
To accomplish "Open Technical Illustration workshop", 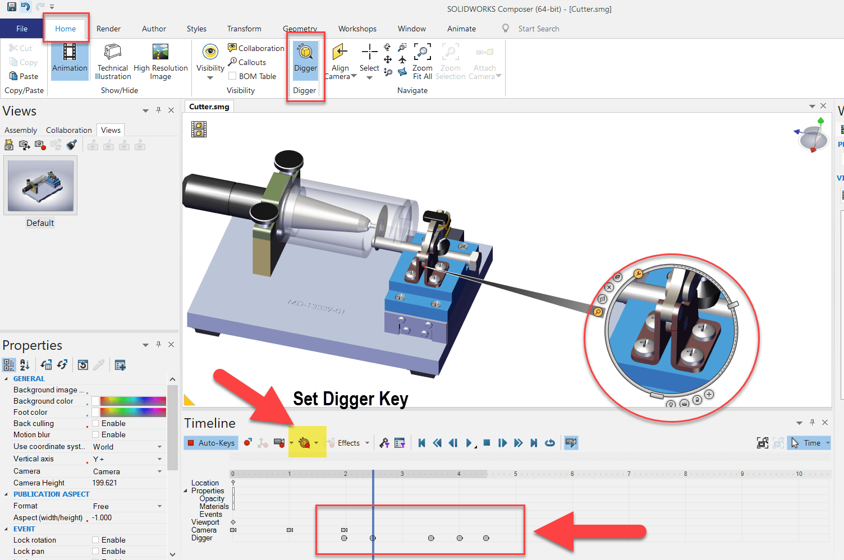I will (x=113, y=61).
